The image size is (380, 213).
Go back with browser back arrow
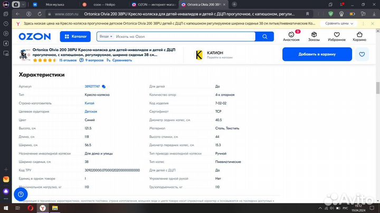point(18,14)
